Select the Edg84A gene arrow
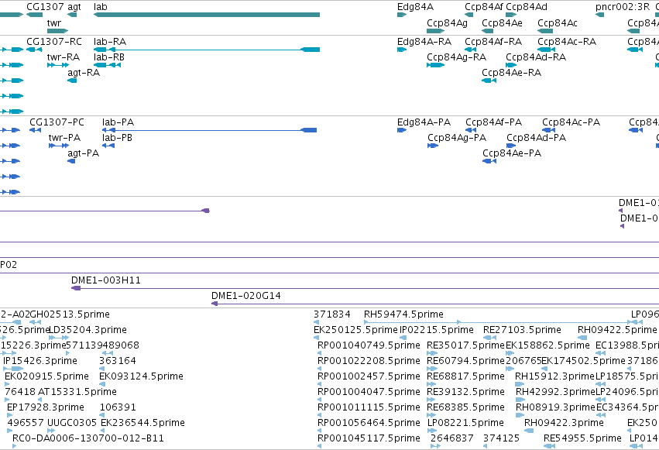Screen dimensions: 659x450 (402, 15)
